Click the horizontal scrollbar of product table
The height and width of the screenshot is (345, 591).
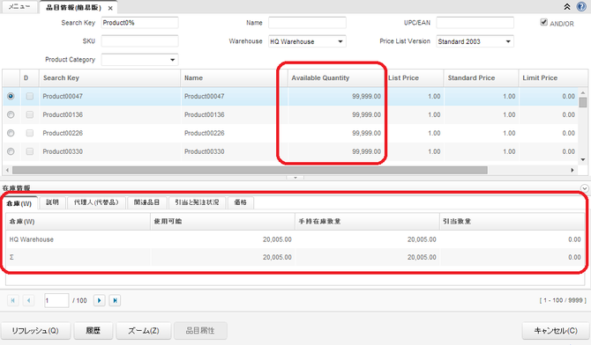250,171
